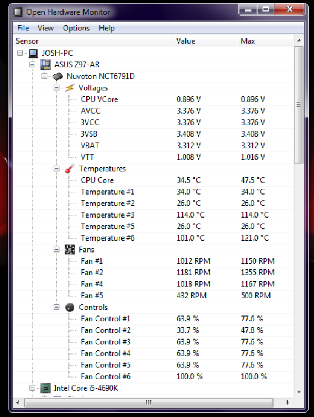Open the Help menu
This screenshot has width=314, height=417.
pyautogui.click(x=106, y=28)
